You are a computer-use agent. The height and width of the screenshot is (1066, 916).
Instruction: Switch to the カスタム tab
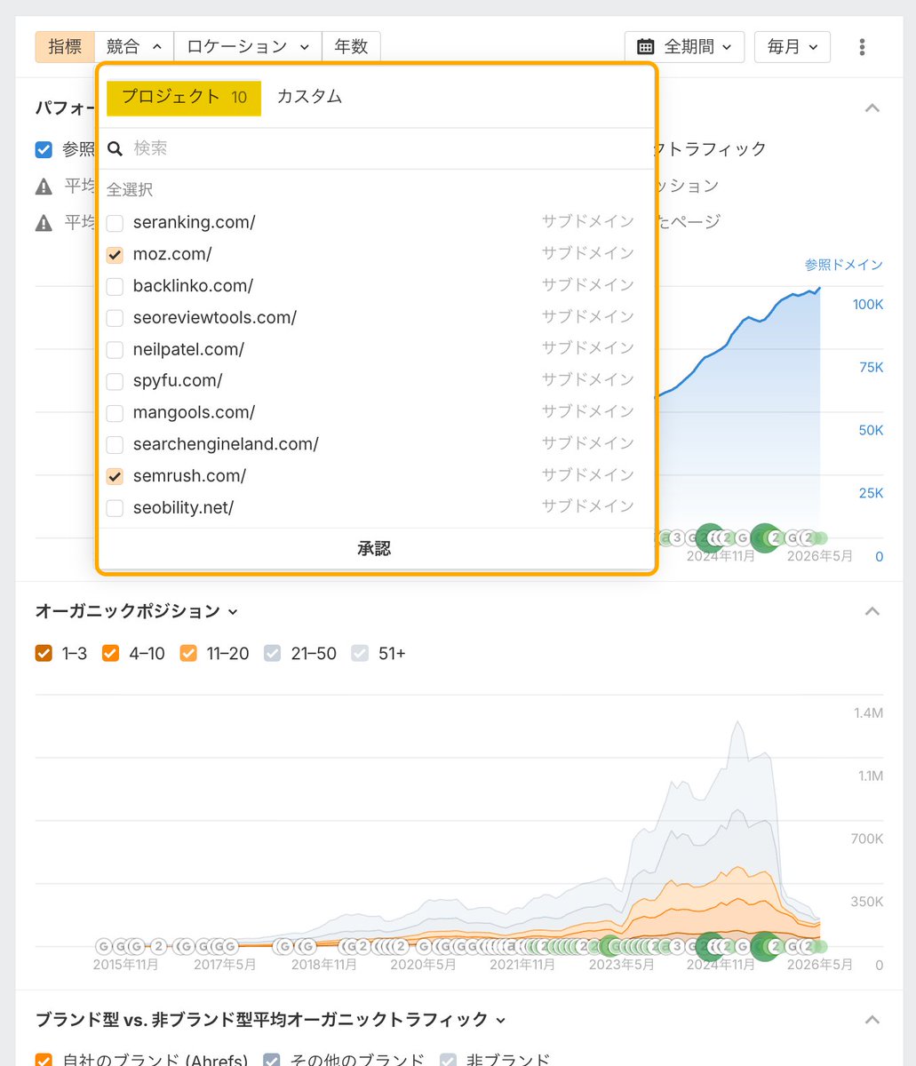(x=309, y=97)
